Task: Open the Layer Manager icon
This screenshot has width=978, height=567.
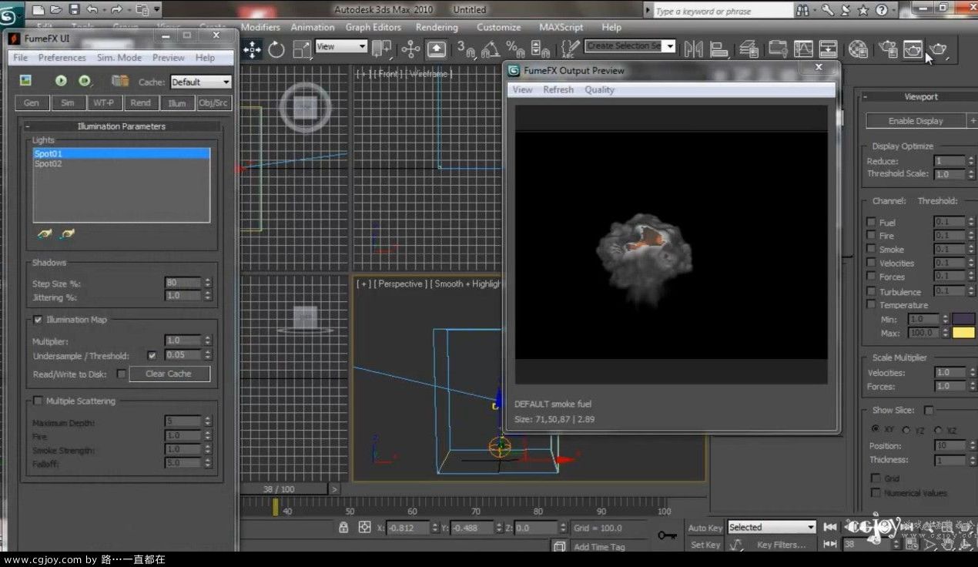Action: pos(749,49)
